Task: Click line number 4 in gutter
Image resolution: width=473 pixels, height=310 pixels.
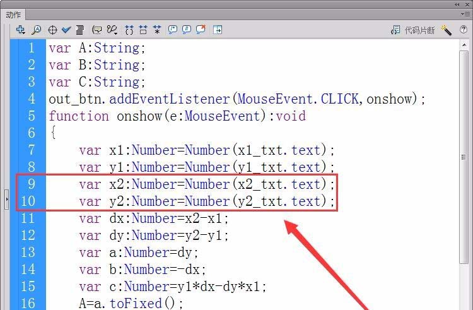Action: pyautogui.click(x=32, y=98)
